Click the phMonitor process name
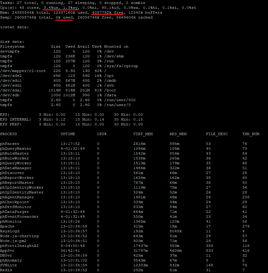Image resolution: width=268 pixels, height=273 pixels. [11, 222]
